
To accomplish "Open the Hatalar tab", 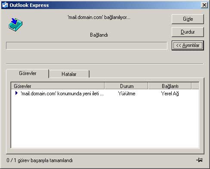I will (x=69, y=74).
